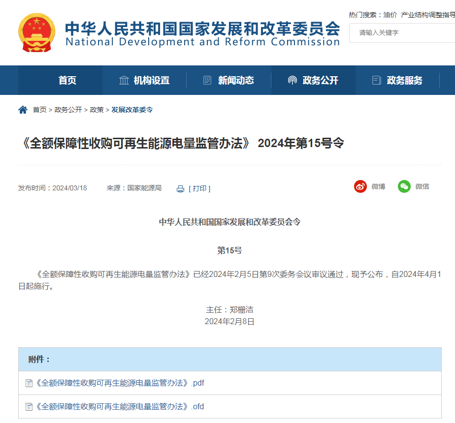This screenshot has height=423, width=455.
Task: Click the 政务公开 broadcast icon
Action: pos(292,80)
